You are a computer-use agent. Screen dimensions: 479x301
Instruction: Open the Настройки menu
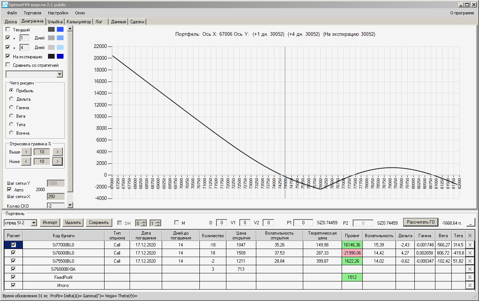[58, 13]
